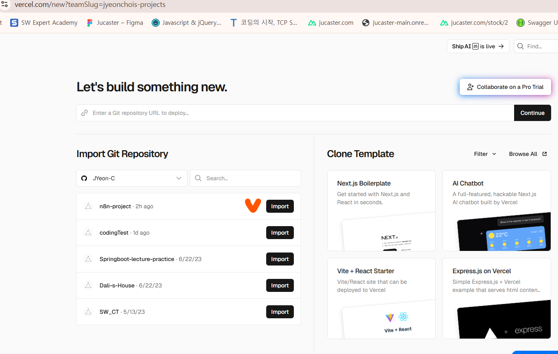Open the template Filter dropdown

click(485, 154)
